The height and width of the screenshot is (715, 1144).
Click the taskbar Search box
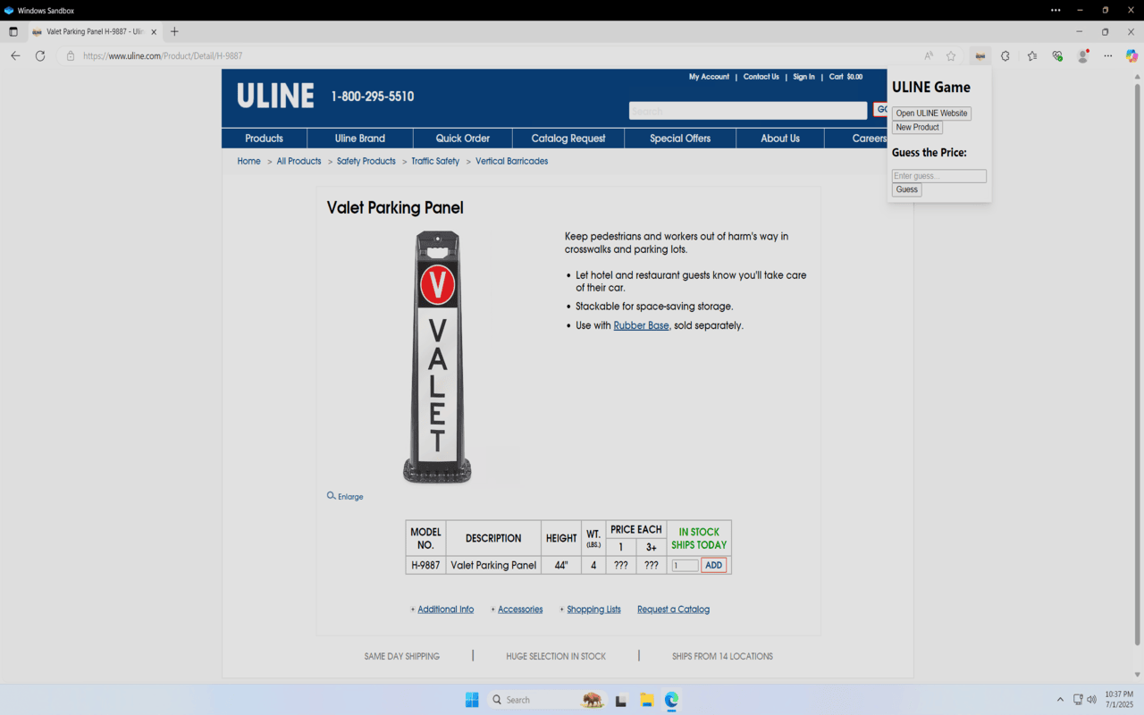547,700
